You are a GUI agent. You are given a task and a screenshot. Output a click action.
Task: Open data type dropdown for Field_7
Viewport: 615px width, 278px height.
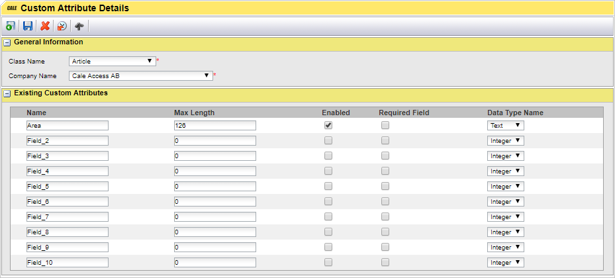click(506, 217)
